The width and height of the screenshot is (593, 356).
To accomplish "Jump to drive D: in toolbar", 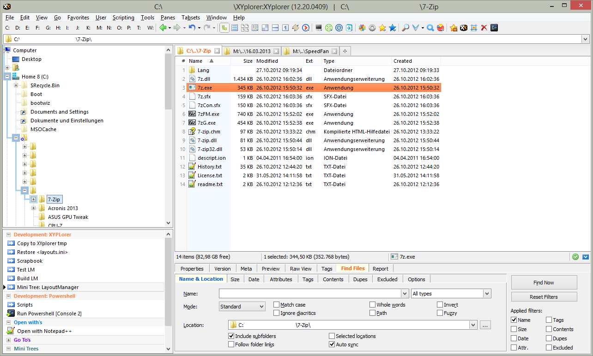I will click(x=18, y=28).
